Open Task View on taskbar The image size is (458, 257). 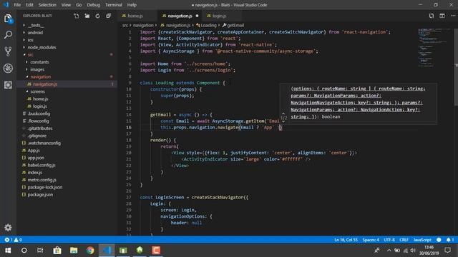(x=40, y=251)
